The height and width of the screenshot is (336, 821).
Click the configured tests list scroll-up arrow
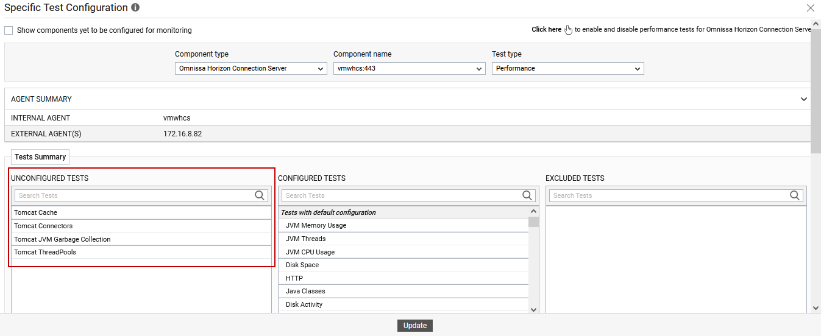[534, 211]
